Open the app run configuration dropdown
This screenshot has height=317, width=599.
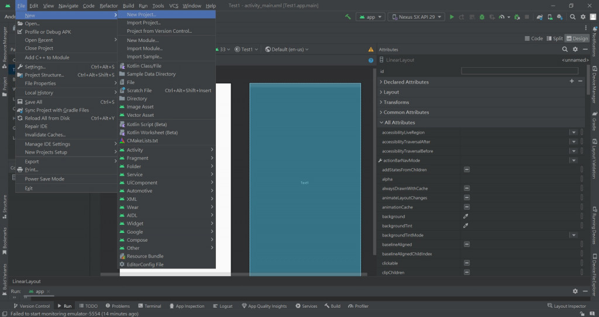pos(370,17)
